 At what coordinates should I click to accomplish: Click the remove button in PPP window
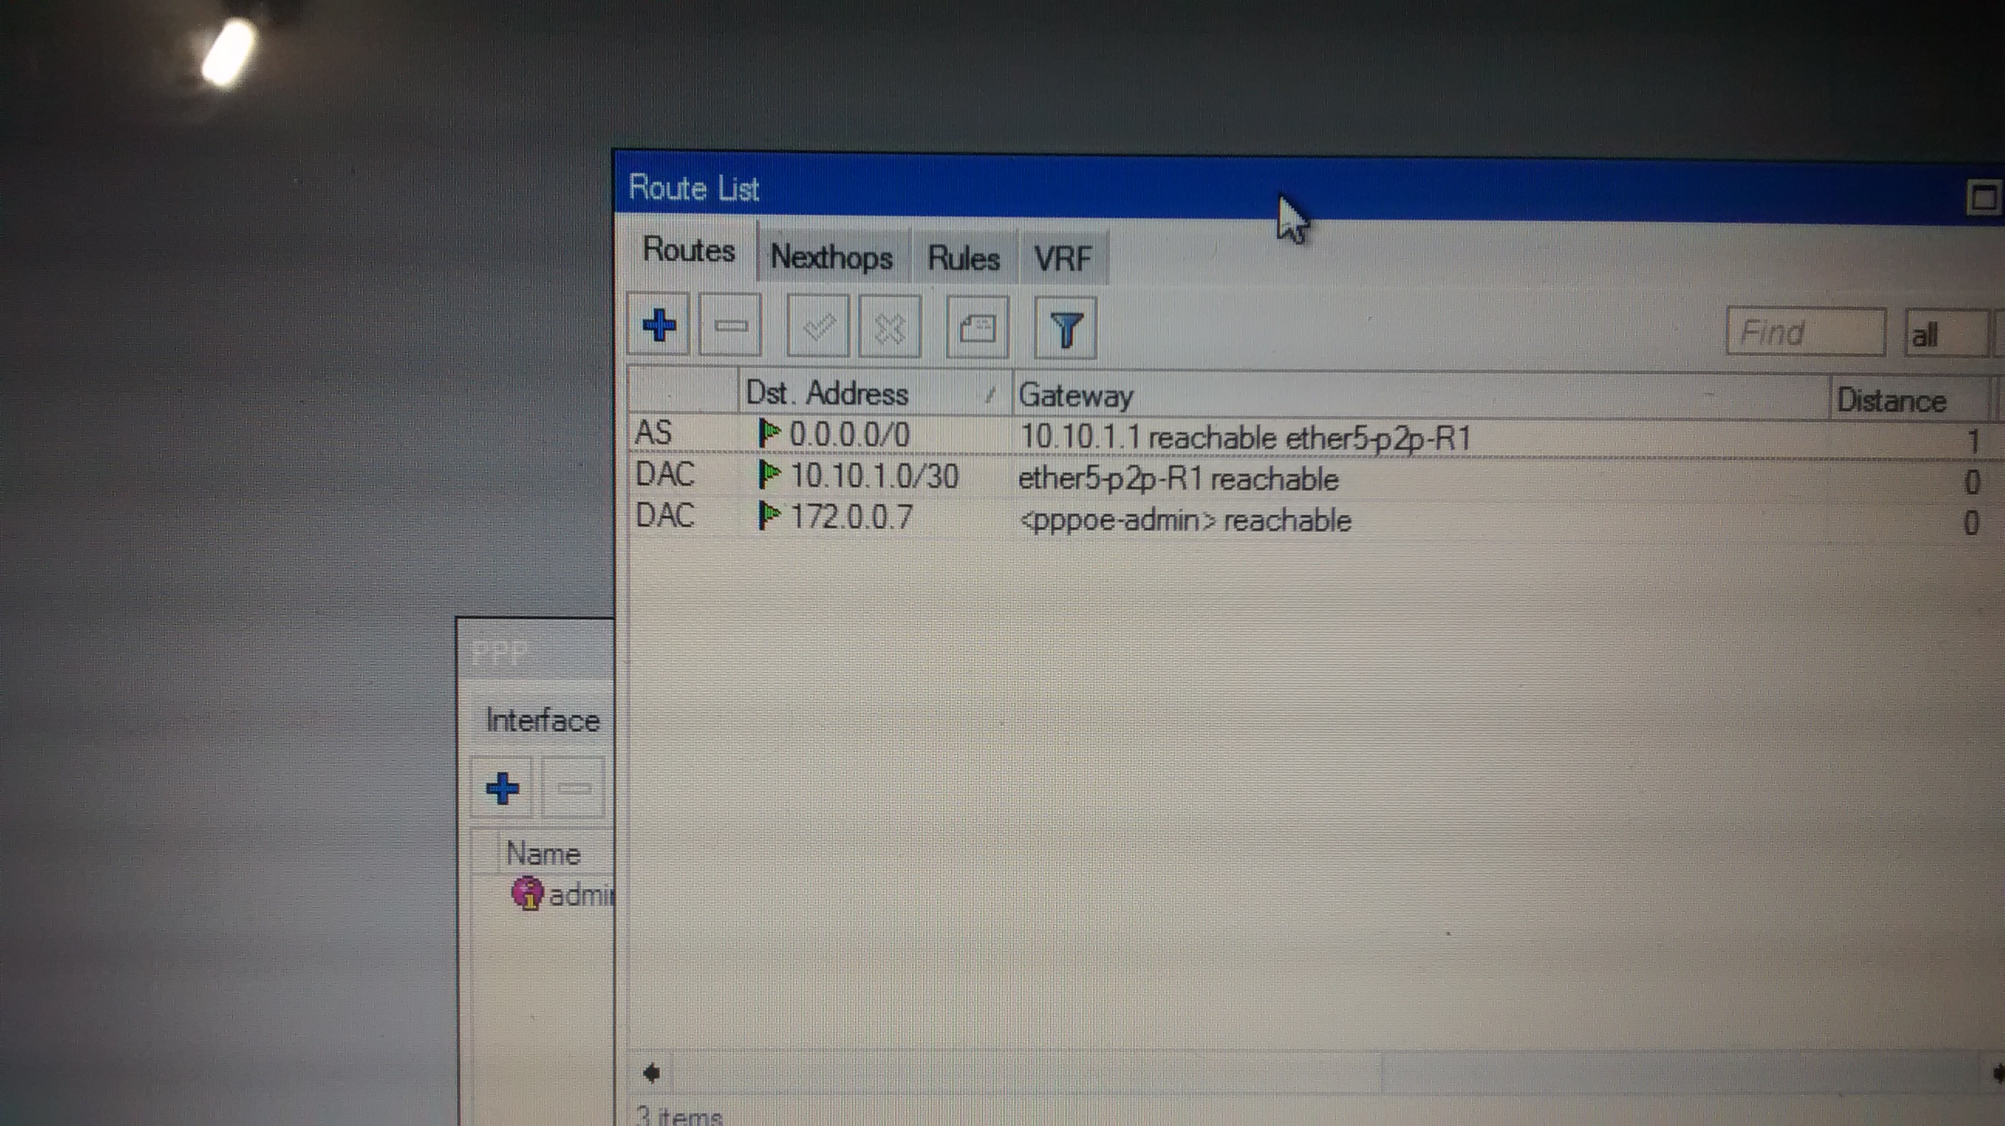574,788
